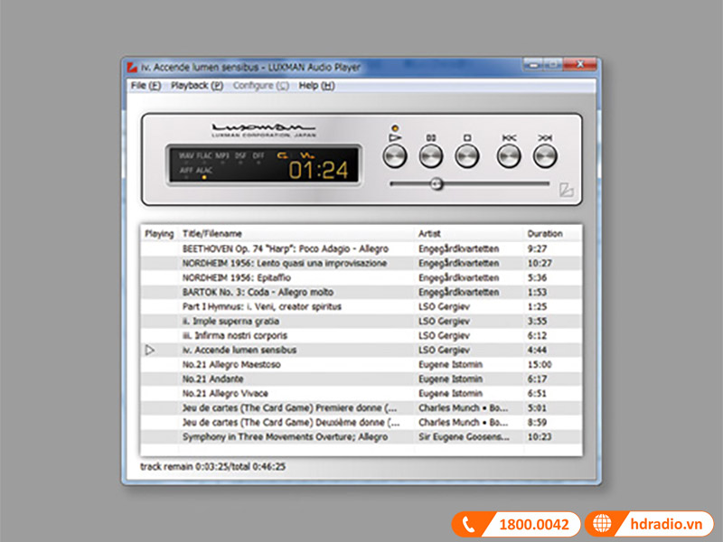Toggle the DSF format indicator on the display
This screenshot has width=723, height=542.
[239, 154]
